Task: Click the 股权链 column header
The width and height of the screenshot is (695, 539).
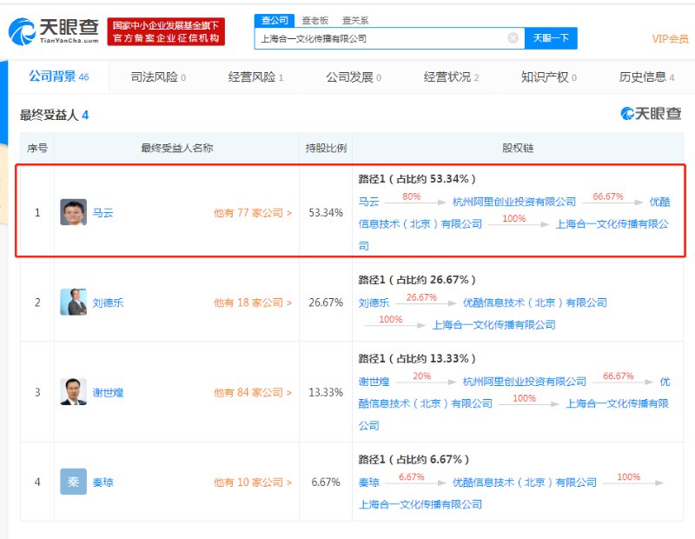Action: click(518, 148)
